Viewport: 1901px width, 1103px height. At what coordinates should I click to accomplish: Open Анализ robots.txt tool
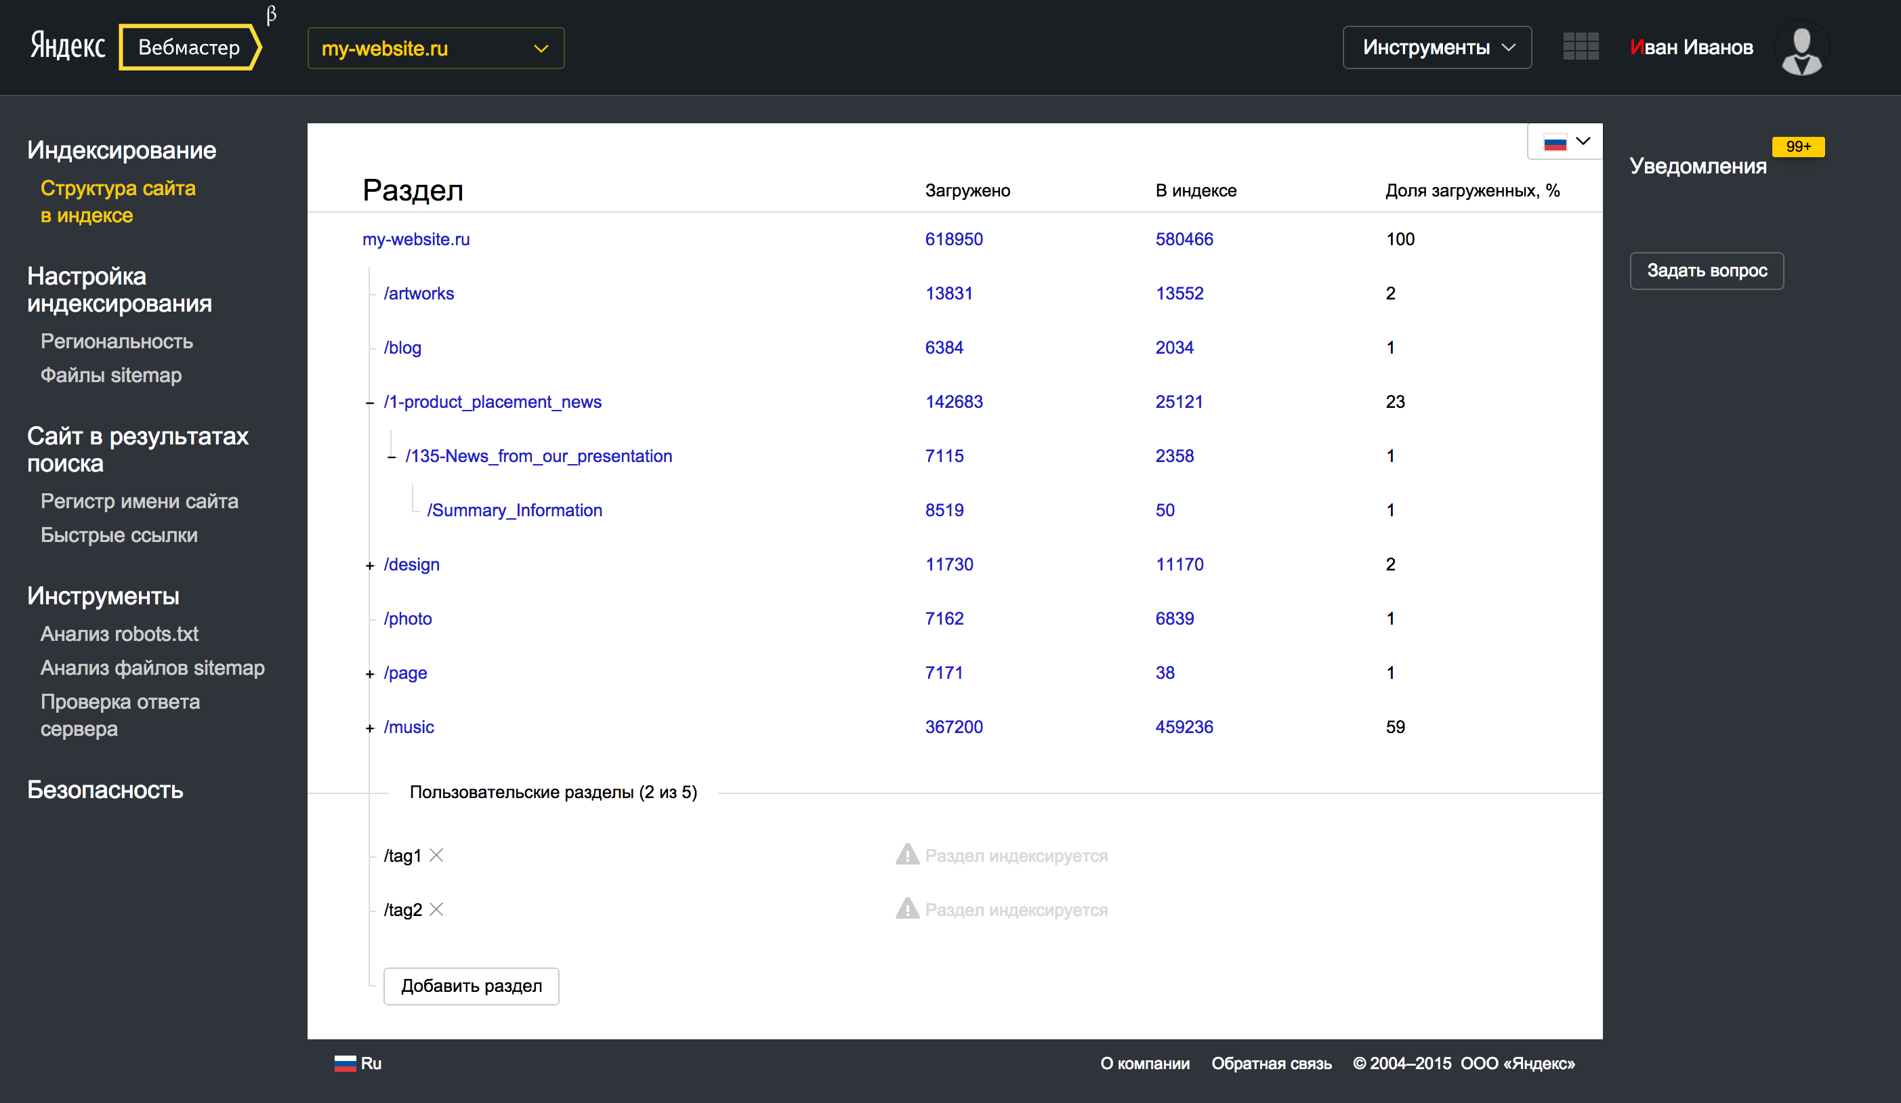119,633
